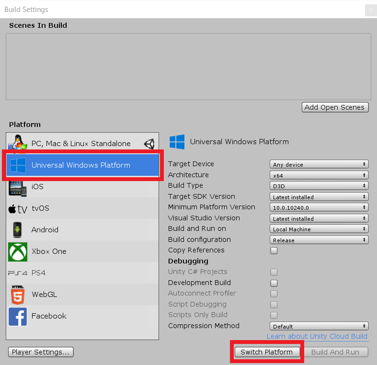Open the Architecture x64 dropdown
The width and height of the screenshot is (377, 365).
(319, 175)
